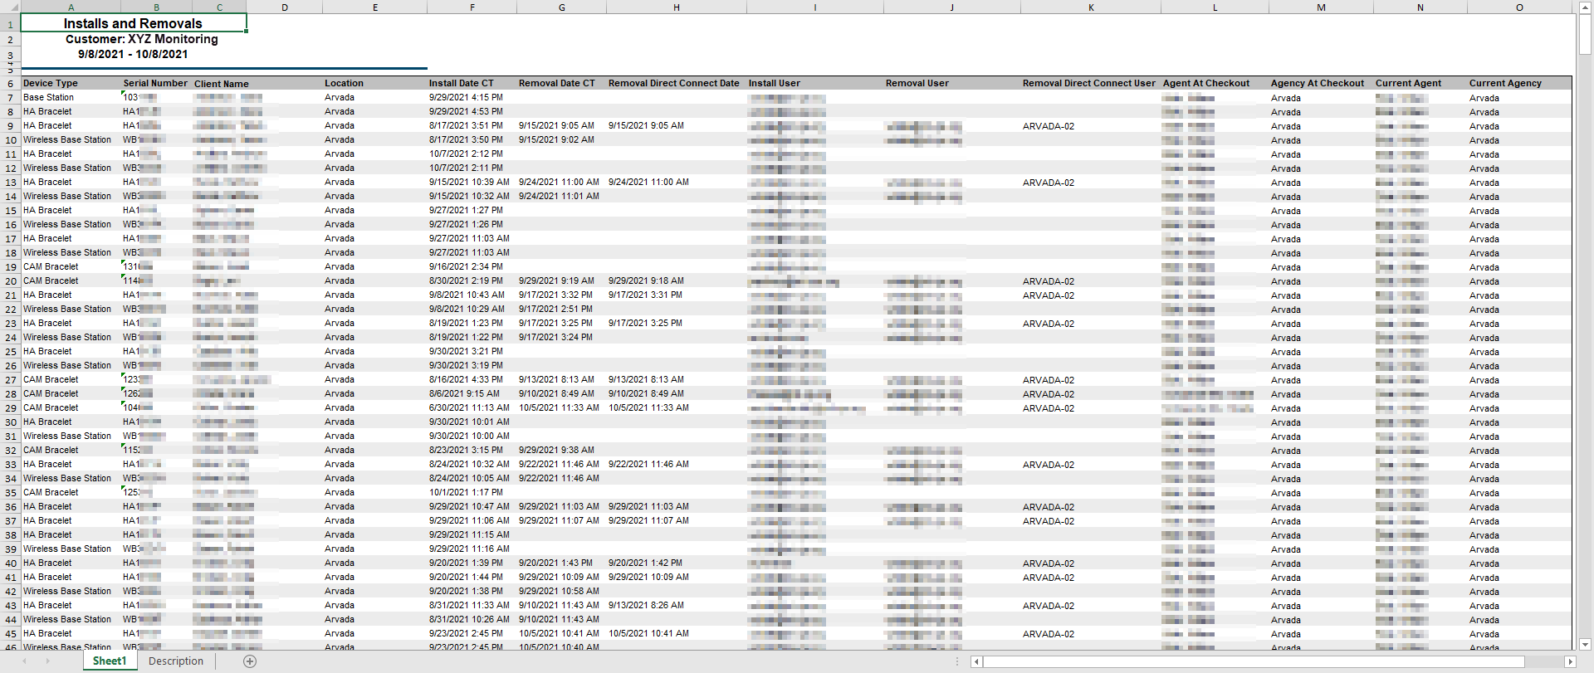The width and height of the screenshot is (1594, 673).
Task: Click the vertical scrollbar down arrow
Action: (1585, 644)
